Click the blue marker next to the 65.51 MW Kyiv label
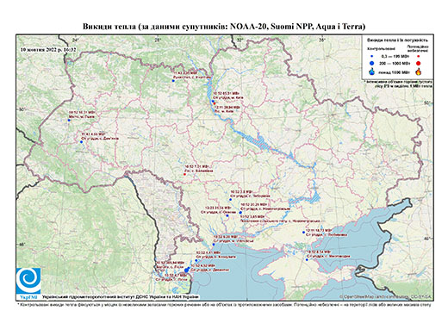This screenshot has height=317, width=448. pyautogui.click(x=213, y=101)
